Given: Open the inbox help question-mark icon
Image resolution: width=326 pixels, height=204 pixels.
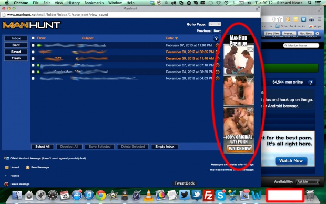Looking at the screenshot, I should [x=216, y=38].
